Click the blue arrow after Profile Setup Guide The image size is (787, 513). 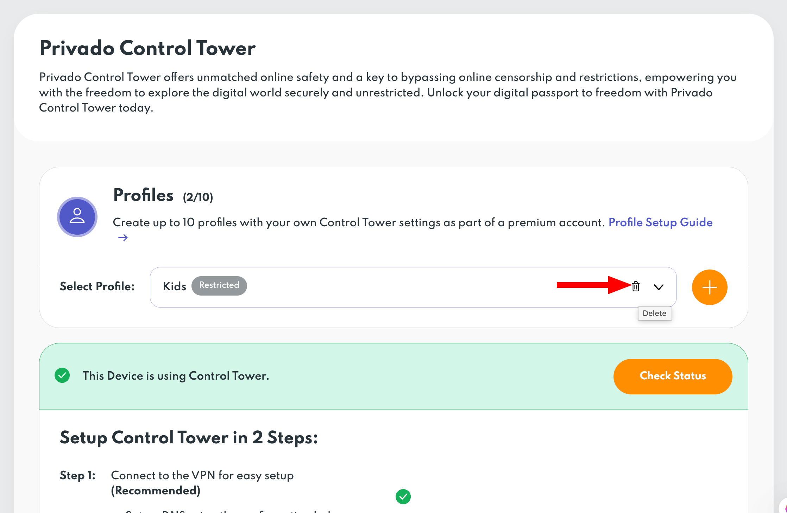click(123, 238)
